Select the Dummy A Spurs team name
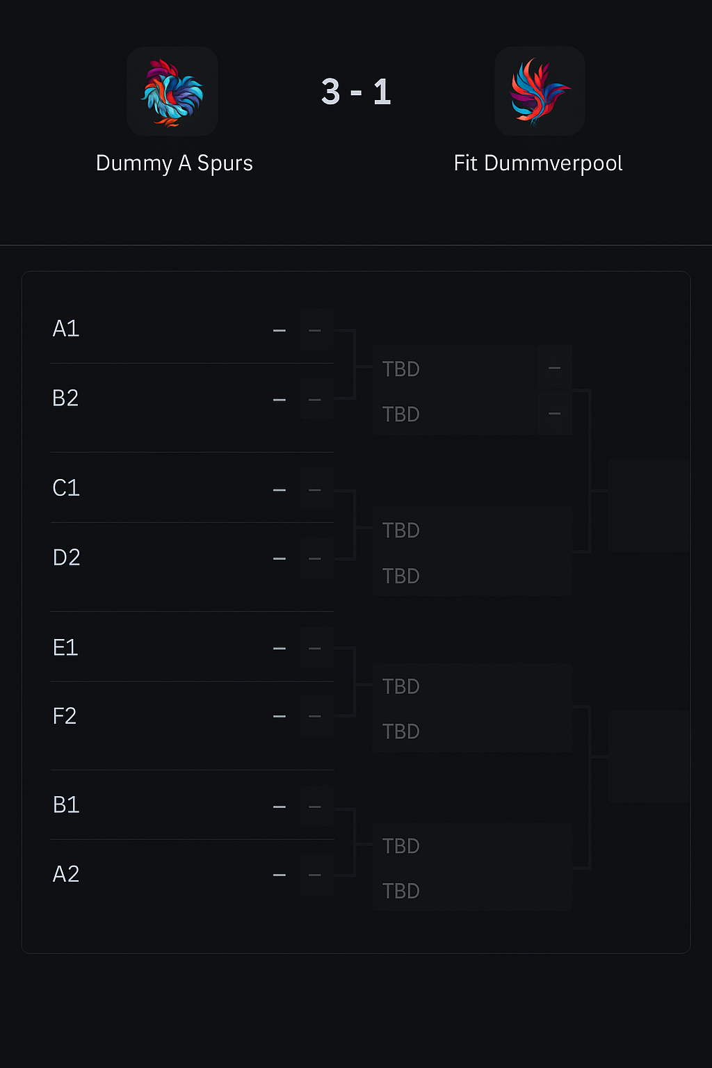The image size is (712, 1068). point(175,163)
